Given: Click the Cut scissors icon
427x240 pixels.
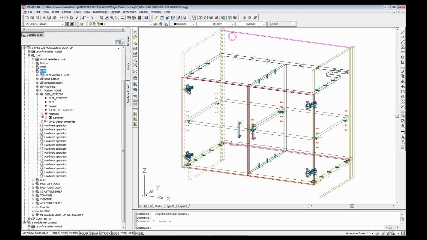Looking at the screenshot, I should (61, 18).
